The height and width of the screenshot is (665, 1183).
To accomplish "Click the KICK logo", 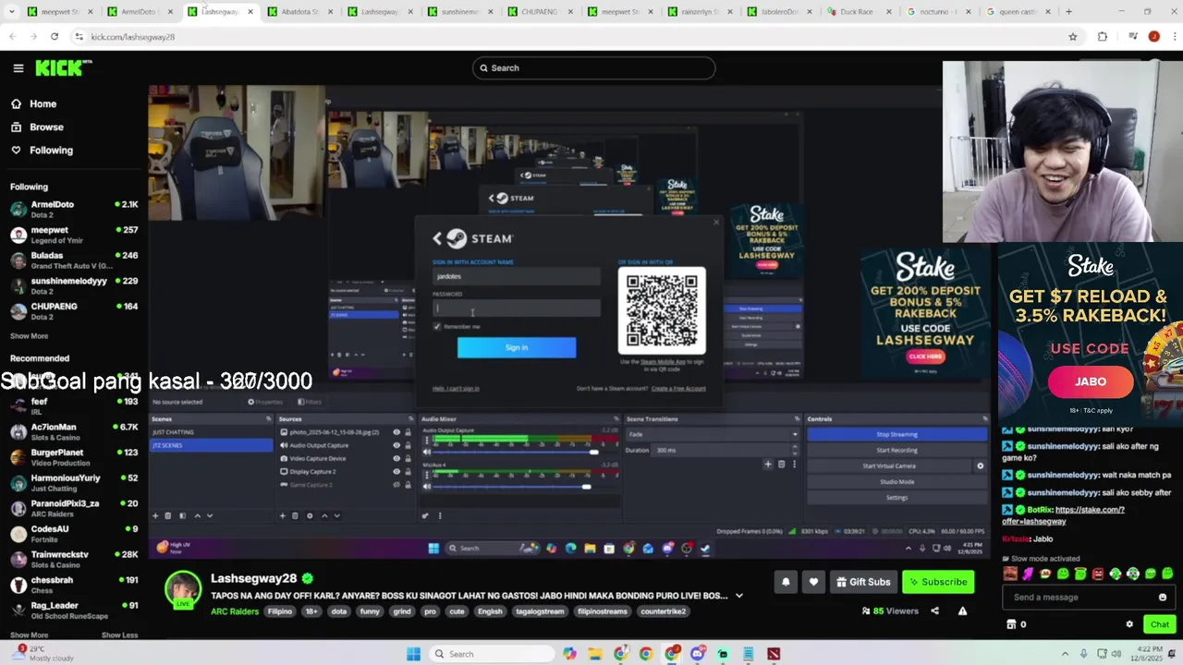I will coord(63,67).
